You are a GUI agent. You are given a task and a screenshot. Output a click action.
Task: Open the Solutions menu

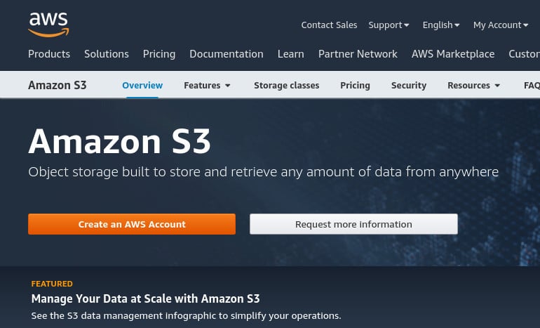pyautogui.click(x=107, y=54)
